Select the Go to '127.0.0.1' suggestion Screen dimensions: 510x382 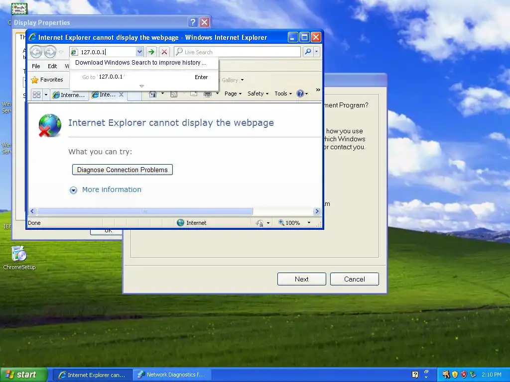pyautogui.click(x=144, y=77)
